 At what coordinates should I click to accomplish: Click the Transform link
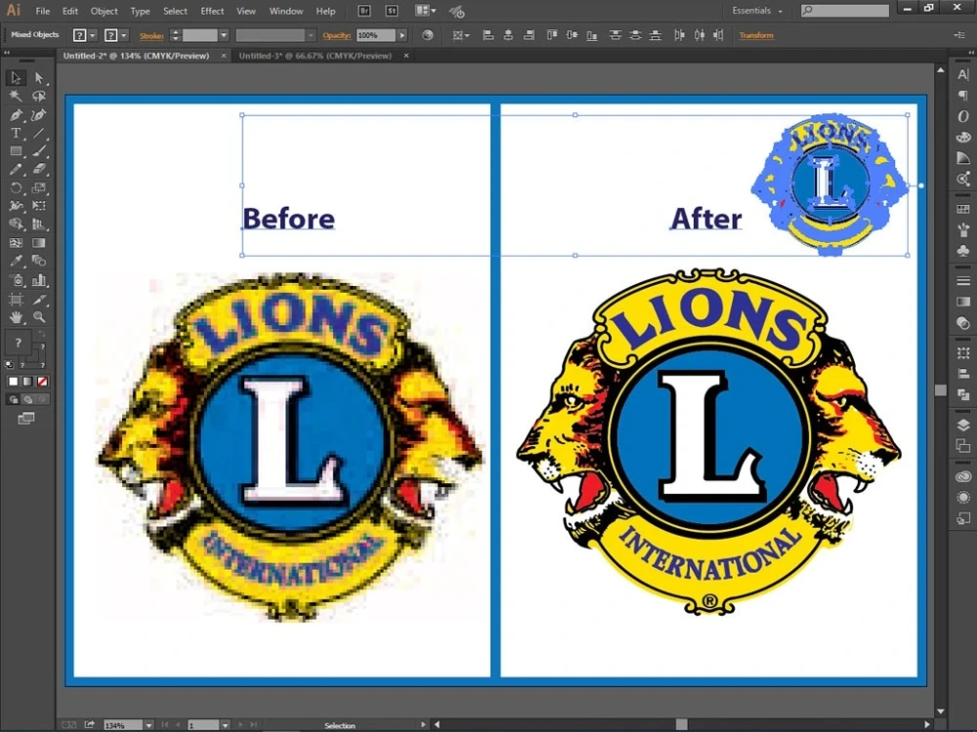click(x=756, y=35)
